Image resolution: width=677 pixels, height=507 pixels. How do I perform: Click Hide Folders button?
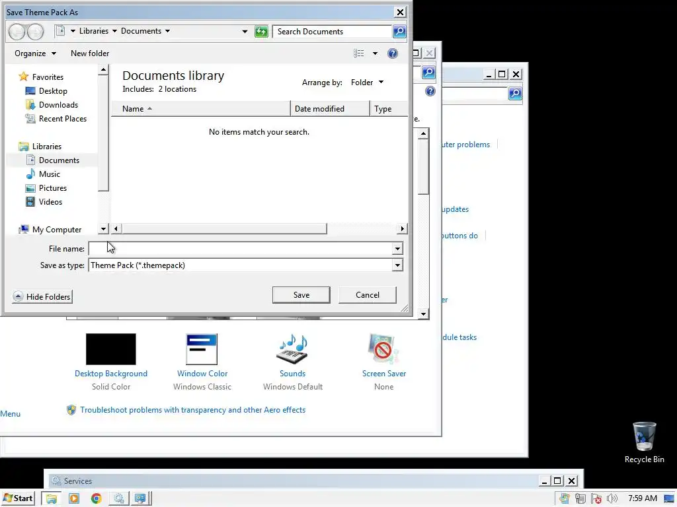pos(42,296)
